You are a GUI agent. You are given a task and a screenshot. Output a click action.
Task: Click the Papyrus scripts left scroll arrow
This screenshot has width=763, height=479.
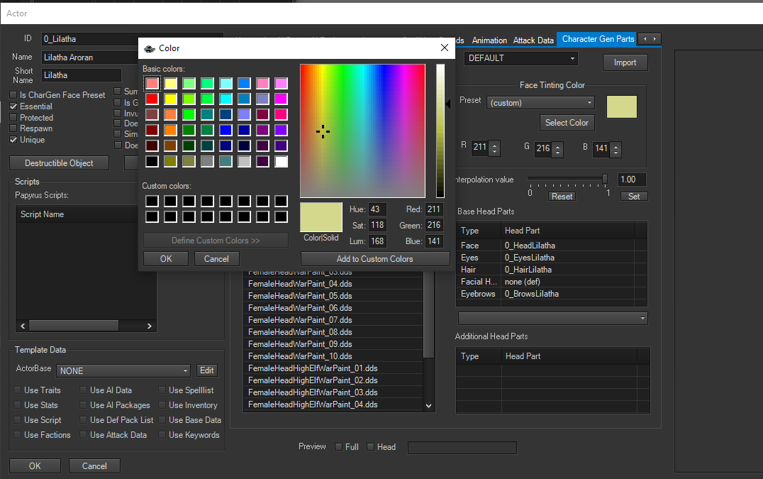[x=23, y=326]
